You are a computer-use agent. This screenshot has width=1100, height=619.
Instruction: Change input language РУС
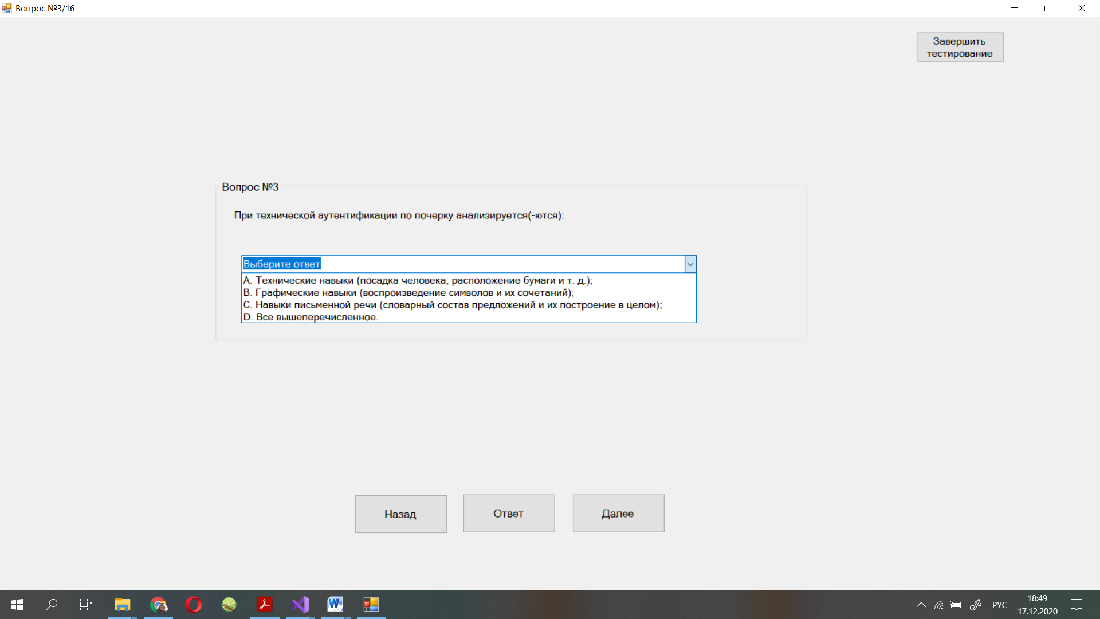tap(1000, 605)
